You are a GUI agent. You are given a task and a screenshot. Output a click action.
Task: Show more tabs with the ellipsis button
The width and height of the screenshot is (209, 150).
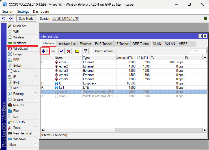click(x=192, y=44)
